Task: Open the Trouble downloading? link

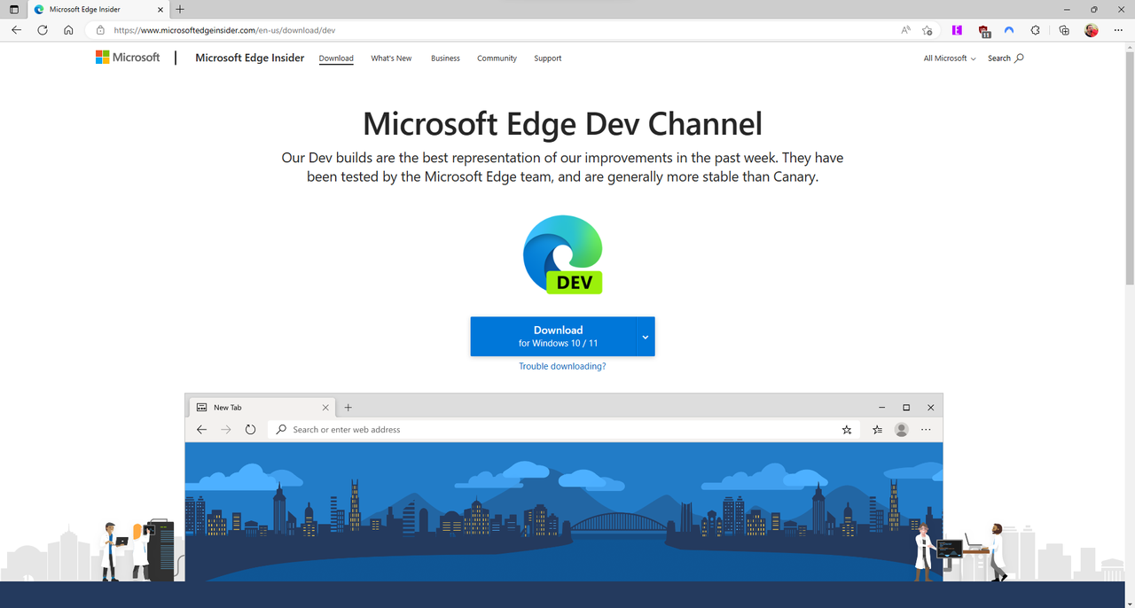Action: 562,366
